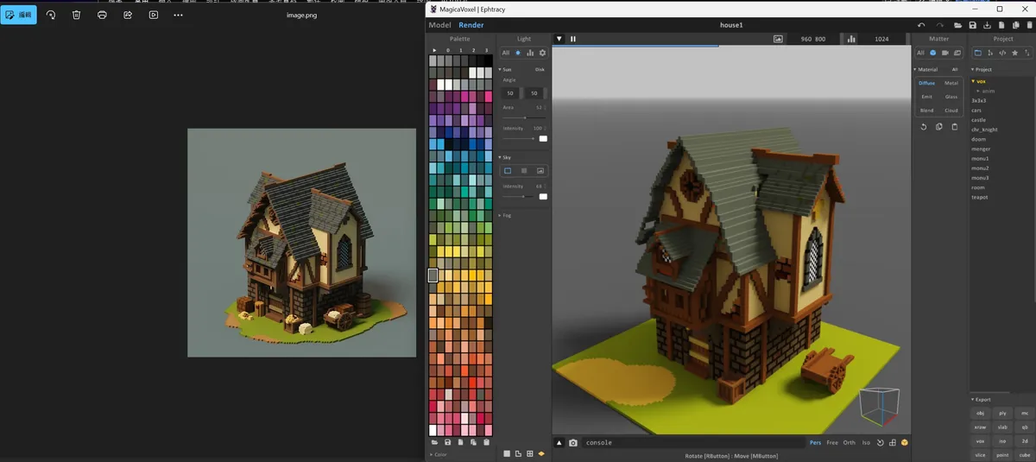Open the teapot model in the Project list
Viewport: 1036px width, 462px height.
(x=979, y=197)
